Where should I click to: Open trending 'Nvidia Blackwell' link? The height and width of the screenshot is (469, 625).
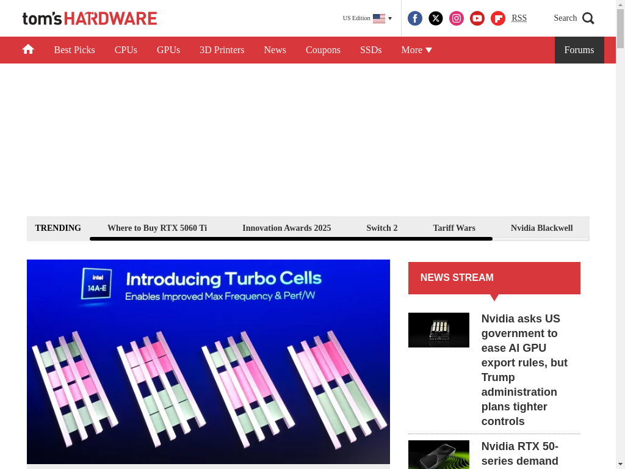(x=542, y=228)
